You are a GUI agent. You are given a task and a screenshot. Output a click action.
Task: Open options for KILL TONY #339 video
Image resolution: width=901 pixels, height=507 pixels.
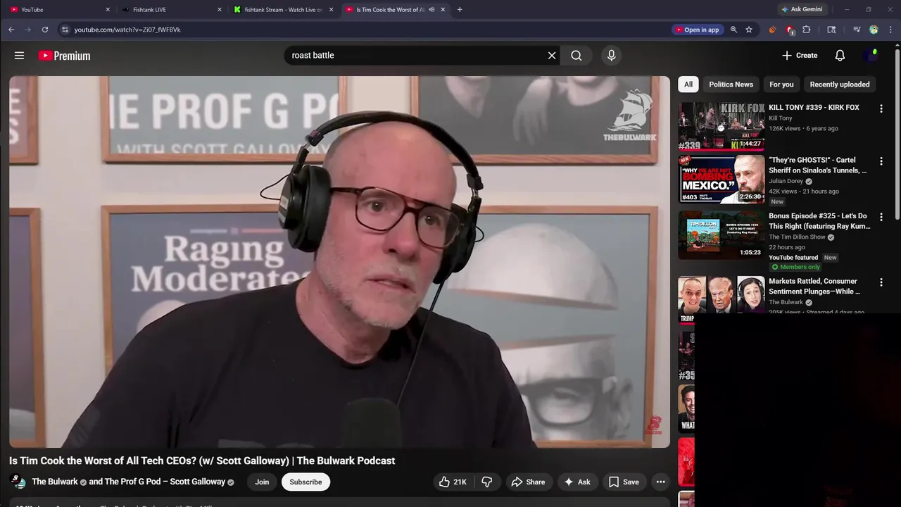[881, 108]
